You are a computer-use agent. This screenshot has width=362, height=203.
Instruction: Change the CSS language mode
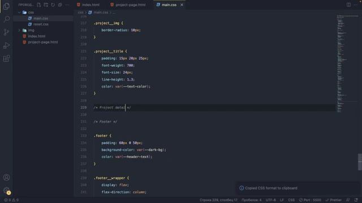[291, 200]
